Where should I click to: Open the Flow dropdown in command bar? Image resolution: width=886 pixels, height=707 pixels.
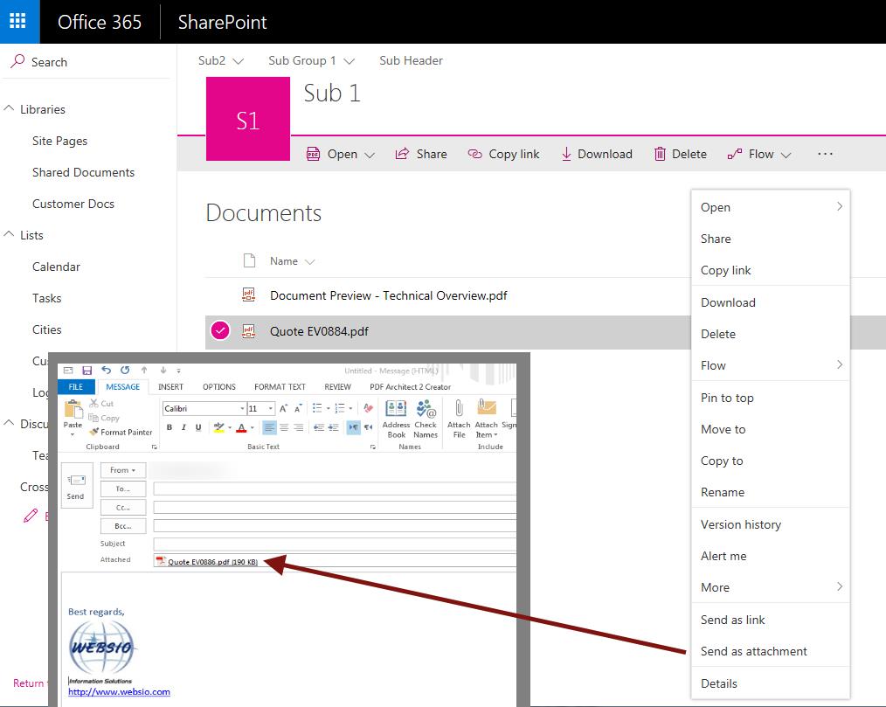pos(786,155)
